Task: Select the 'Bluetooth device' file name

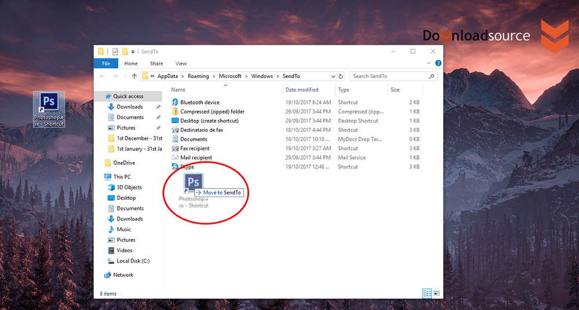Action: [200, 102]
